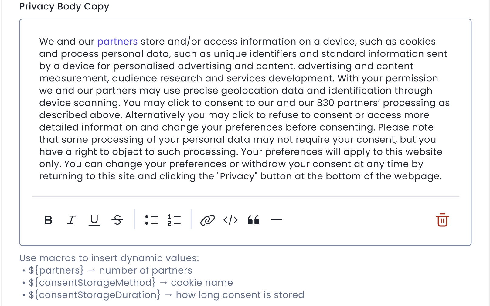The image size is (490, 306).
Task: Click the ${consentStorageMethod} macro hint
Action: 92,283
